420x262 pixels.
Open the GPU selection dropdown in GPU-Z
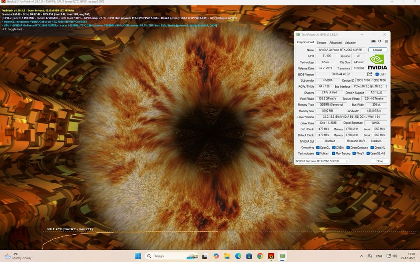pos(322,161)
